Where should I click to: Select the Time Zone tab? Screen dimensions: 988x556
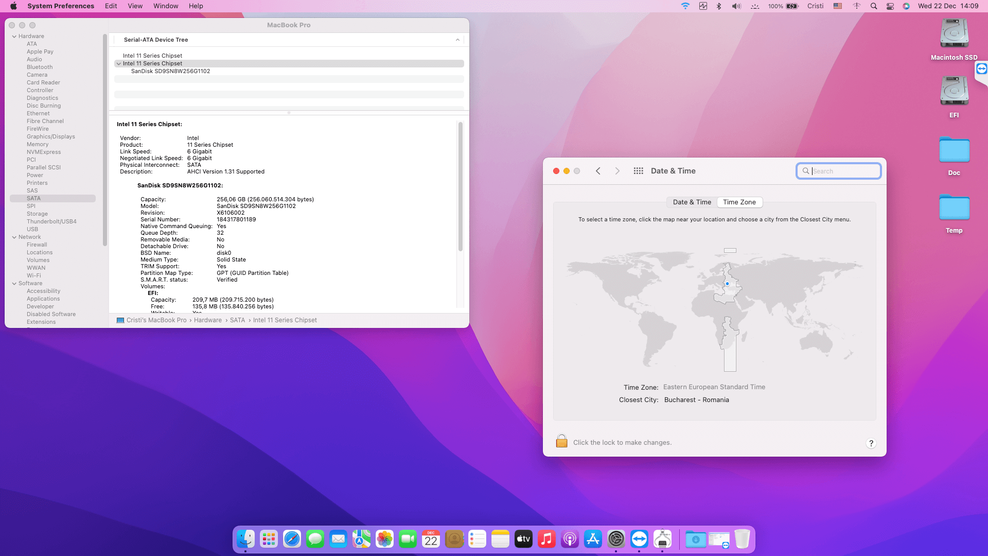[x=739, y=202]
